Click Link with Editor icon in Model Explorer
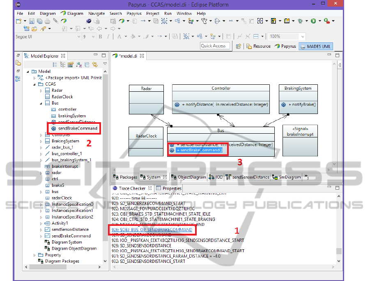Viewport: 370px width, 281px height. 95,65
